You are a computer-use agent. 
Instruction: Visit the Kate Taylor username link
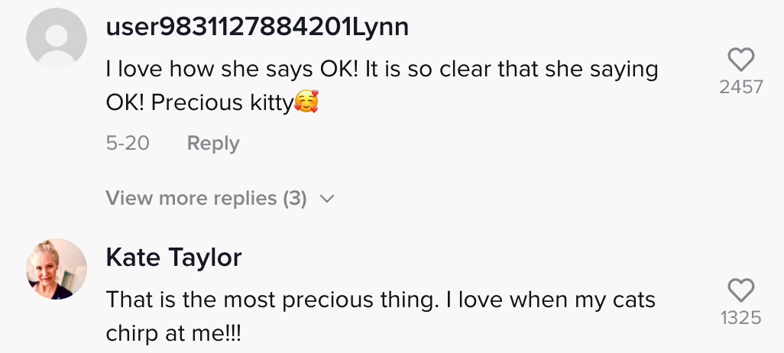(x=173, y=258)
